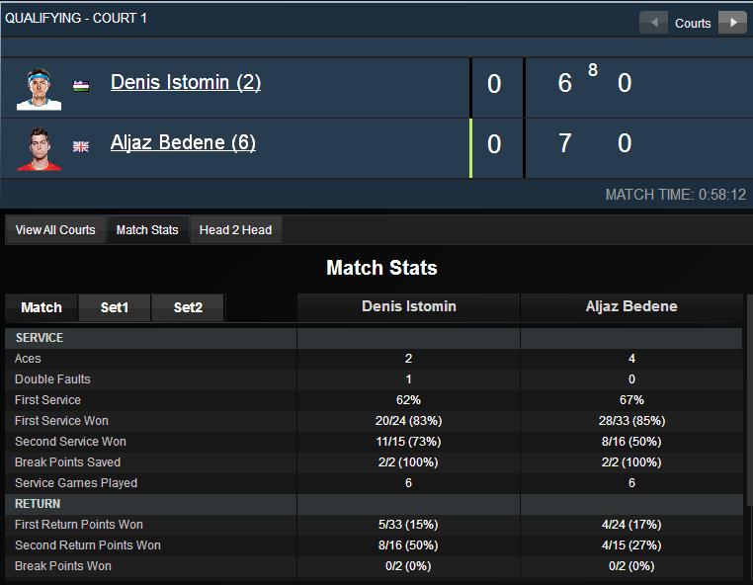Click the SERVICE section header row
This screenshot has height=585, width=753.
374,338
